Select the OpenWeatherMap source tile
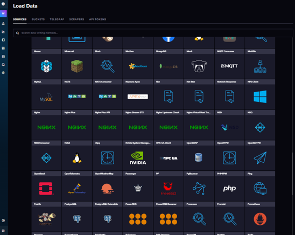This screenshot has width=295, height=235. (107, 186)
